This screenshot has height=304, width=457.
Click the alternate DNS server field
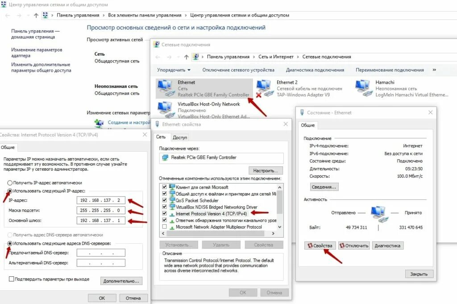[101, 263]
